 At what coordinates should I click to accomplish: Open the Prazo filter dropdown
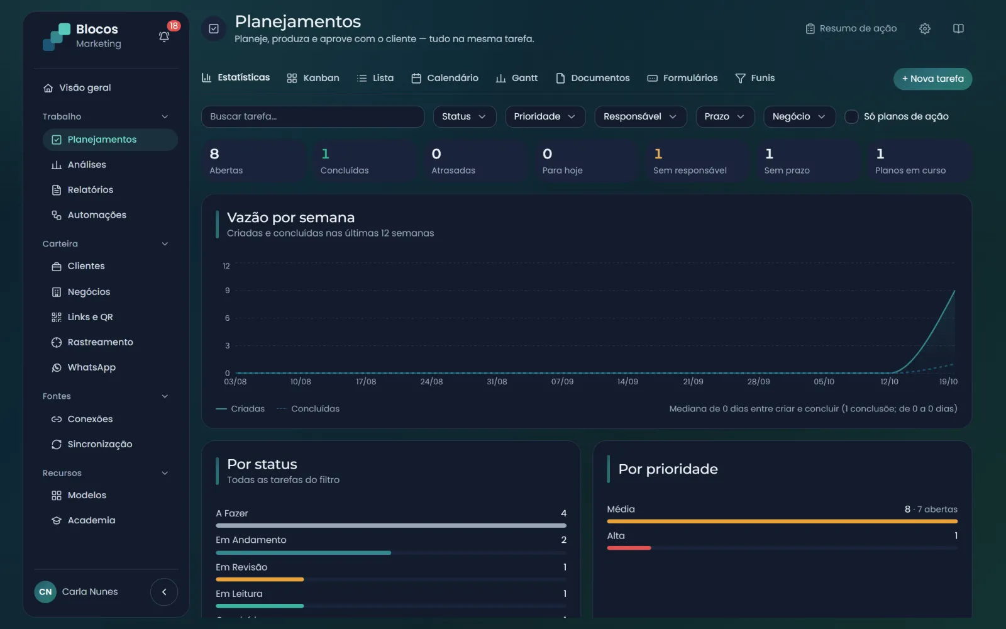pyautogui.click(x=725, y=116)
